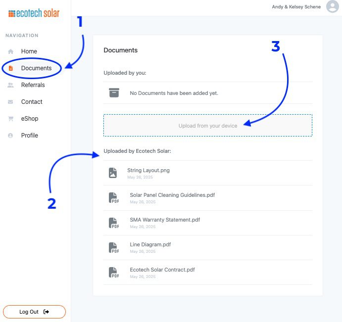Viewport: 342px width, 322px height.
Task: Open Solar Panel Cleaning Guidelines.pdf
Action: click(x=172, y=195)
